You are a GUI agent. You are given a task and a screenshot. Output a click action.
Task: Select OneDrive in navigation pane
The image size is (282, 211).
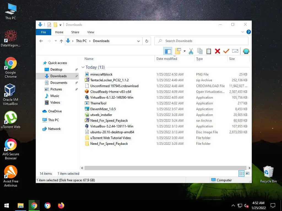(x=55, y=111)
